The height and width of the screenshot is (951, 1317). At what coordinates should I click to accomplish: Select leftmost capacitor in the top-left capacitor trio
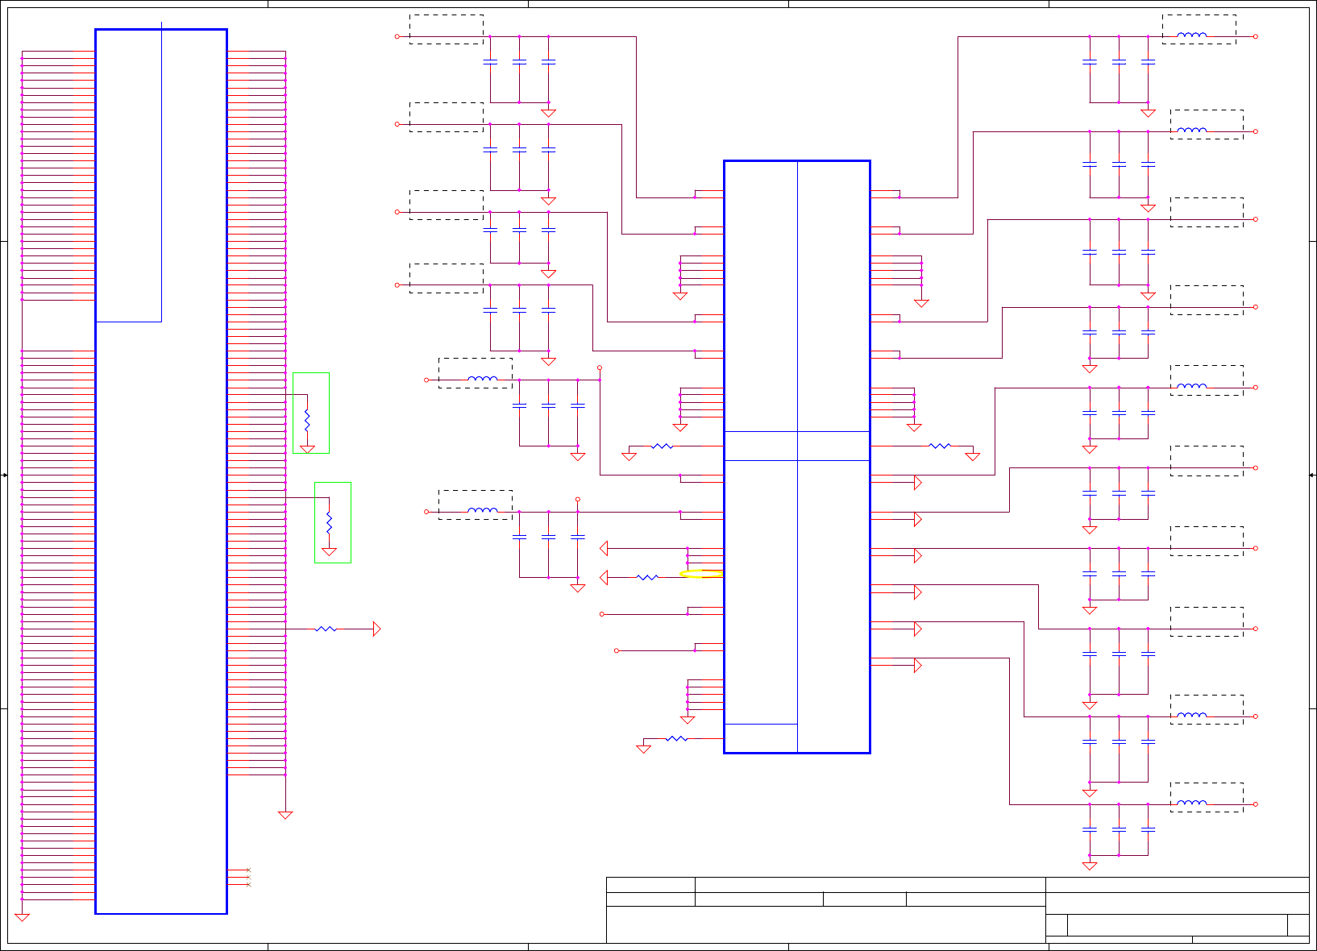(490, 61)
